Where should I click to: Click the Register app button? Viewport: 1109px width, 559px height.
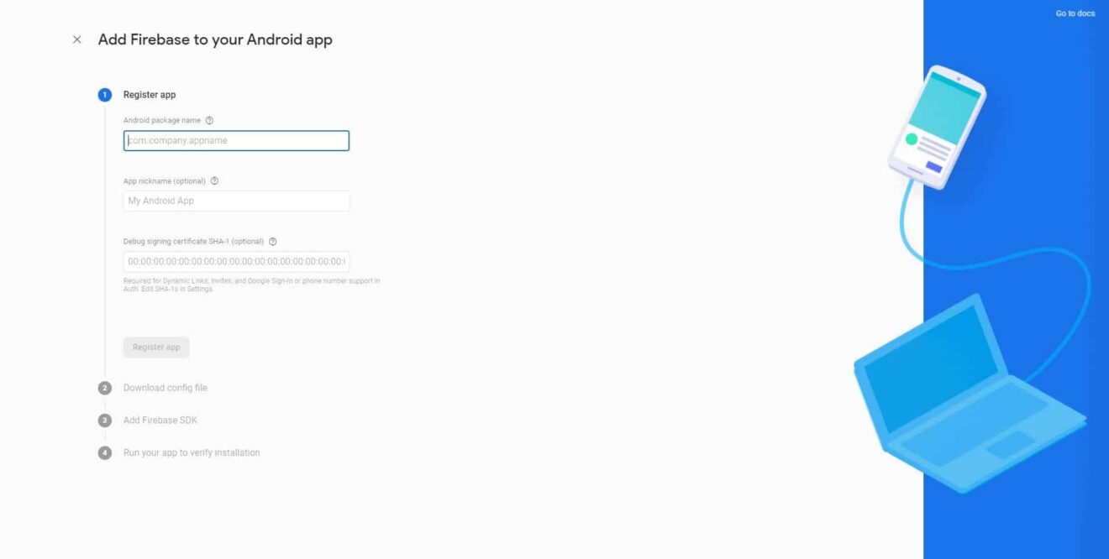point(156,347)
